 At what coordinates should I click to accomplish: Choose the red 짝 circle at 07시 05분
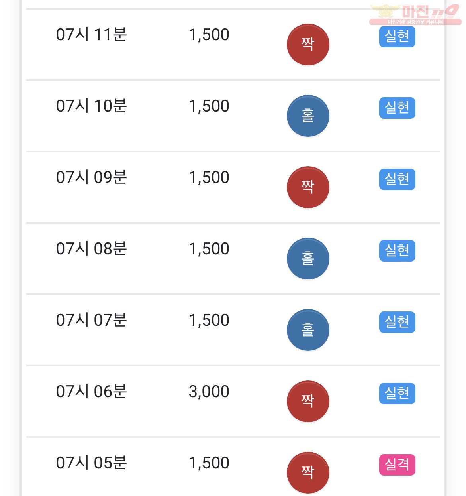(308, 472)
